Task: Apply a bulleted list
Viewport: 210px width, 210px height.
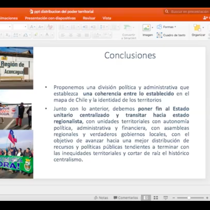Action: coord(62,27)
